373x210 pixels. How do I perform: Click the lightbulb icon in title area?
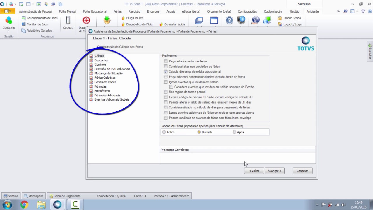coord(363,11)
